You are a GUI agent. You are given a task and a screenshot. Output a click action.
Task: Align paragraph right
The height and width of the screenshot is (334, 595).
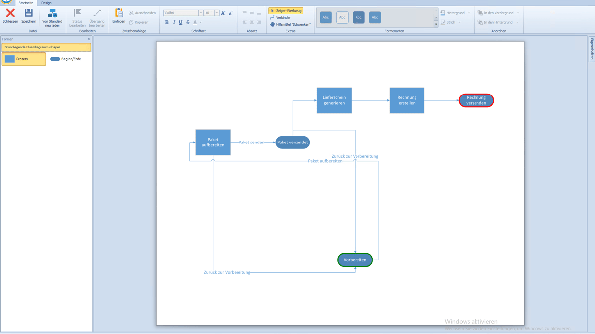tap(259, 22)
